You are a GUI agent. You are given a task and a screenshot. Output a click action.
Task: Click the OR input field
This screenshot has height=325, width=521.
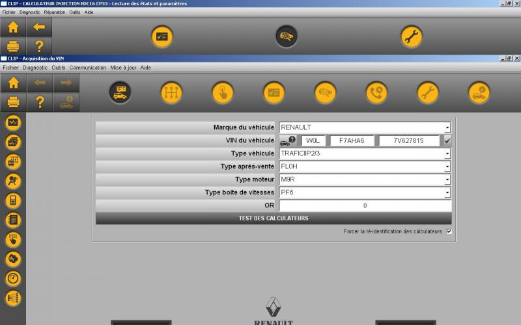365,205
